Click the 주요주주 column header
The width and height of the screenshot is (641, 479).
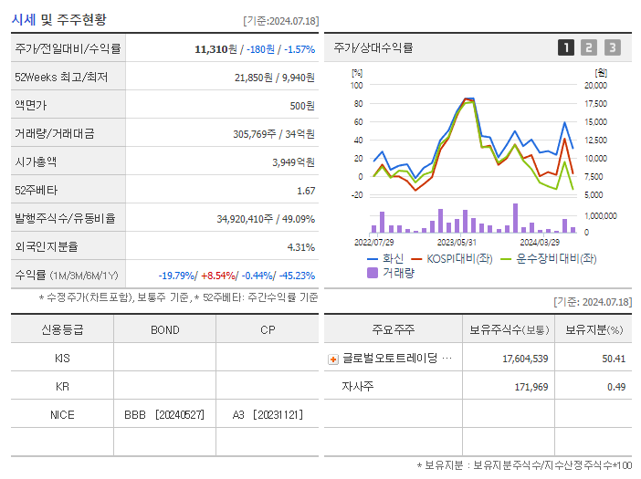pyautogui.click(x=394, y=329)
